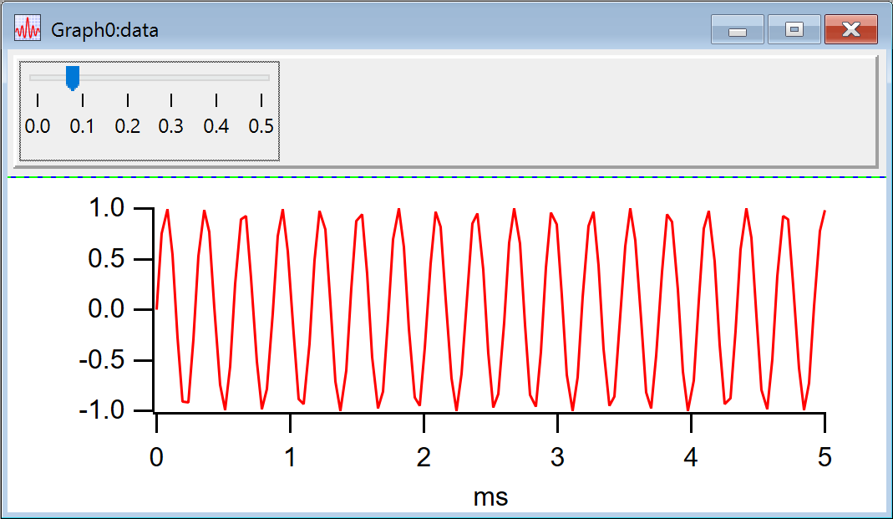Maximize the Graph0:data window
The image size is (893, 519).
(x=794, y=30)
